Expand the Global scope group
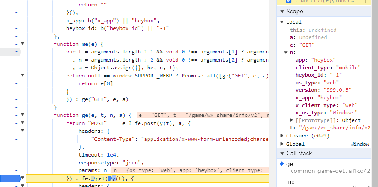Image resolution: width=378 pixels, height=187 pixels. tap(282, 144)
